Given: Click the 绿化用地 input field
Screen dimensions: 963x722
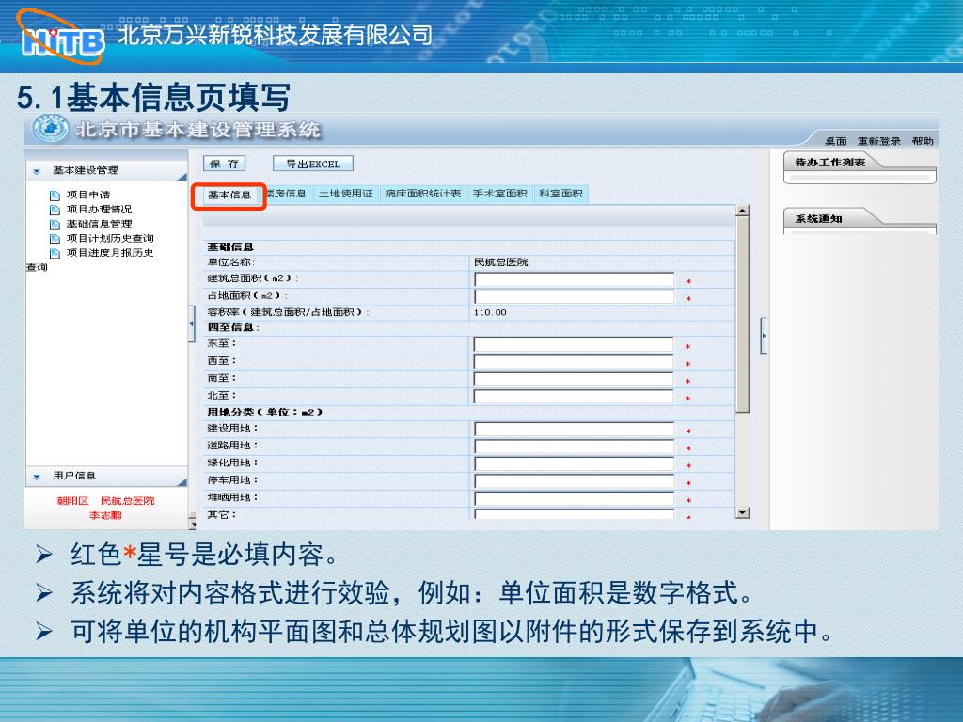Looking at the screenshot, I should pyautogui.click(x=574, y=464).
